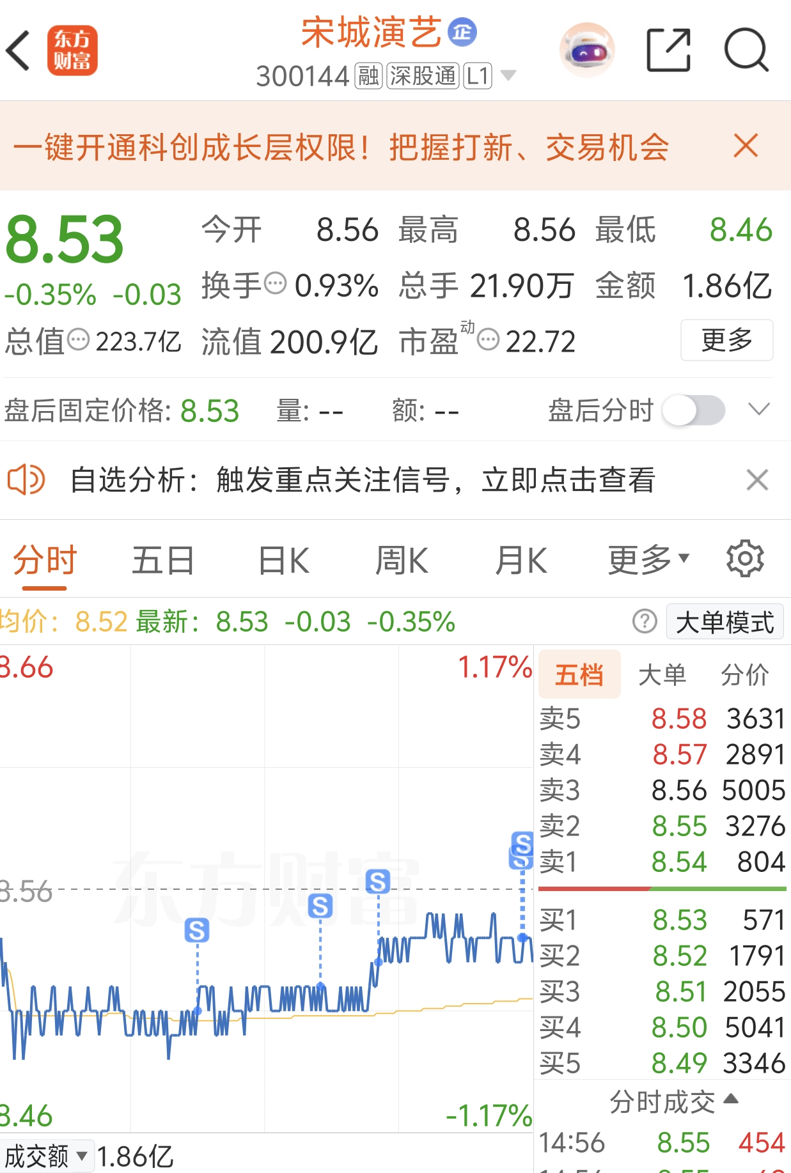This screenshot has height=1173, width=791.
Task: Open the 更多 chart period dropdown
Action: [x=648, y=561]
